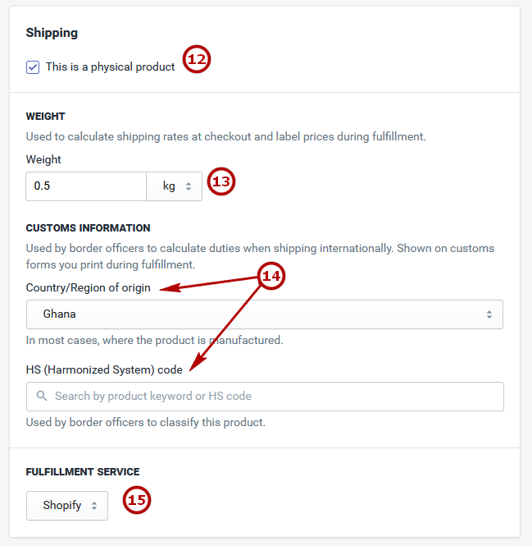Click the FULFILLMENT SERVICE heading
532x546 pixels.
(x=83, y=472)
